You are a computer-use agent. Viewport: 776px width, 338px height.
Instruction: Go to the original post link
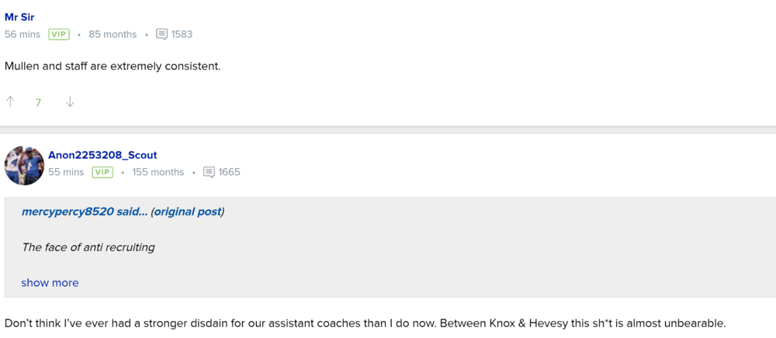click(x=187, y=212)
